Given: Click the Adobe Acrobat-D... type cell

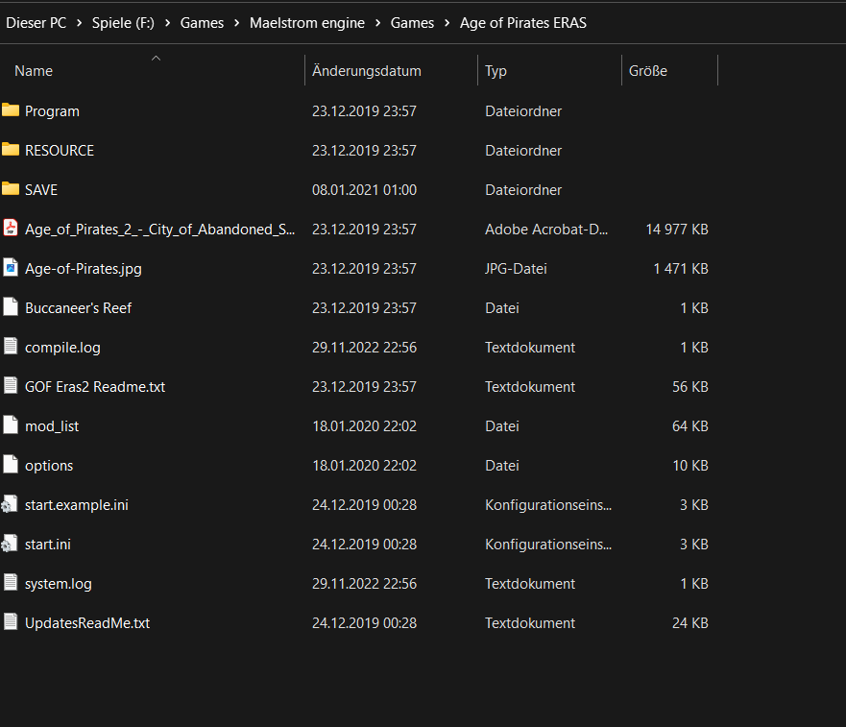Looking at the screenshot, I should click(546, 230).
